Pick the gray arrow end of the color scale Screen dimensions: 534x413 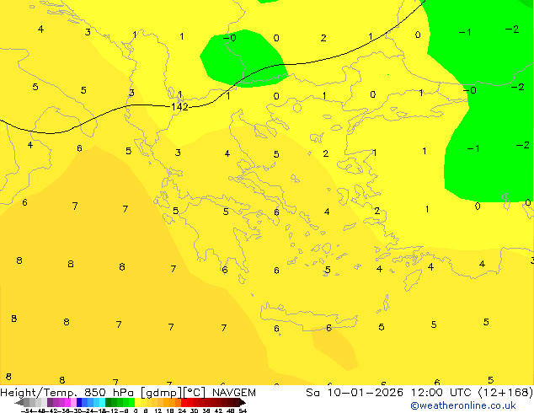point(19,402)
